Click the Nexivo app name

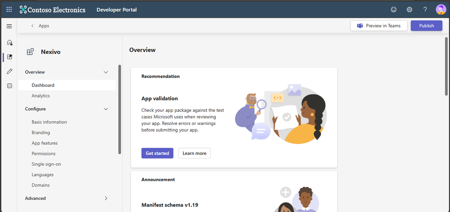tap(50, 52)
